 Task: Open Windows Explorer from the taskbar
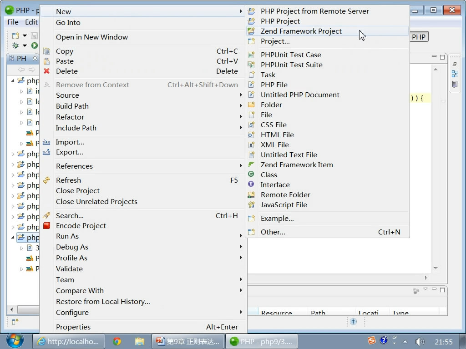pyautogui.click(x=139, y=341)
